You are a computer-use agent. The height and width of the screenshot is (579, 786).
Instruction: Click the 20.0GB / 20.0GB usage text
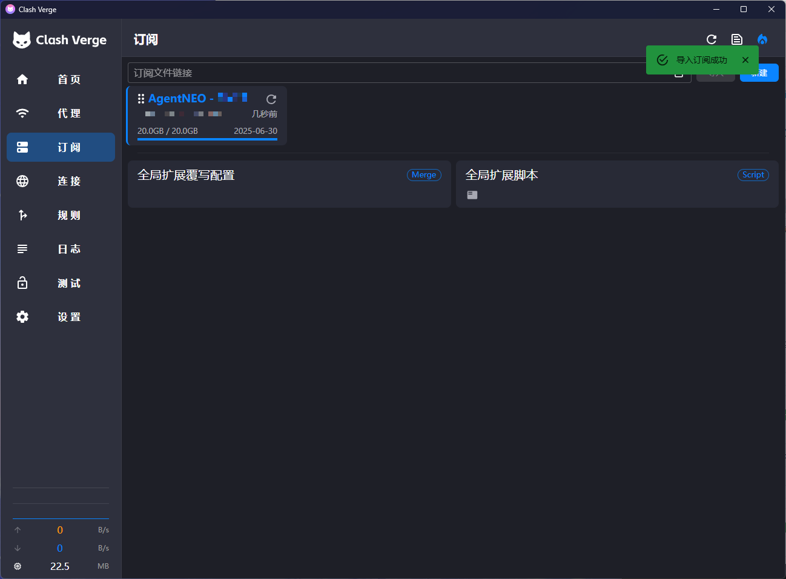[168, 131]
